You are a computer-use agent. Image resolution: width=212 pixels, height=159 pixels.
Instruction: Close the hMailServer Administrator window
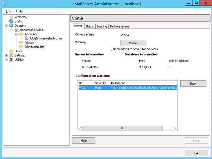(x=206, y=3)
